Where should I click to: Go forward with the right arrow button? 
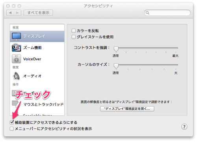point(17,13)
